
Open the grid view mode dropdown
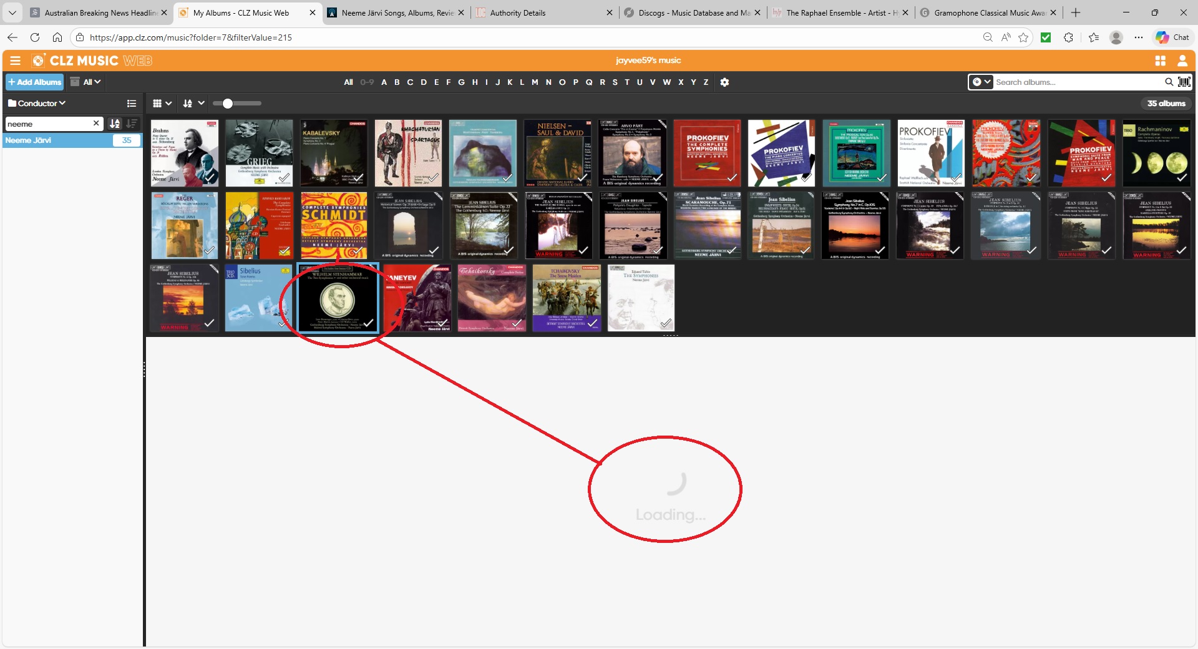[162, 104]
